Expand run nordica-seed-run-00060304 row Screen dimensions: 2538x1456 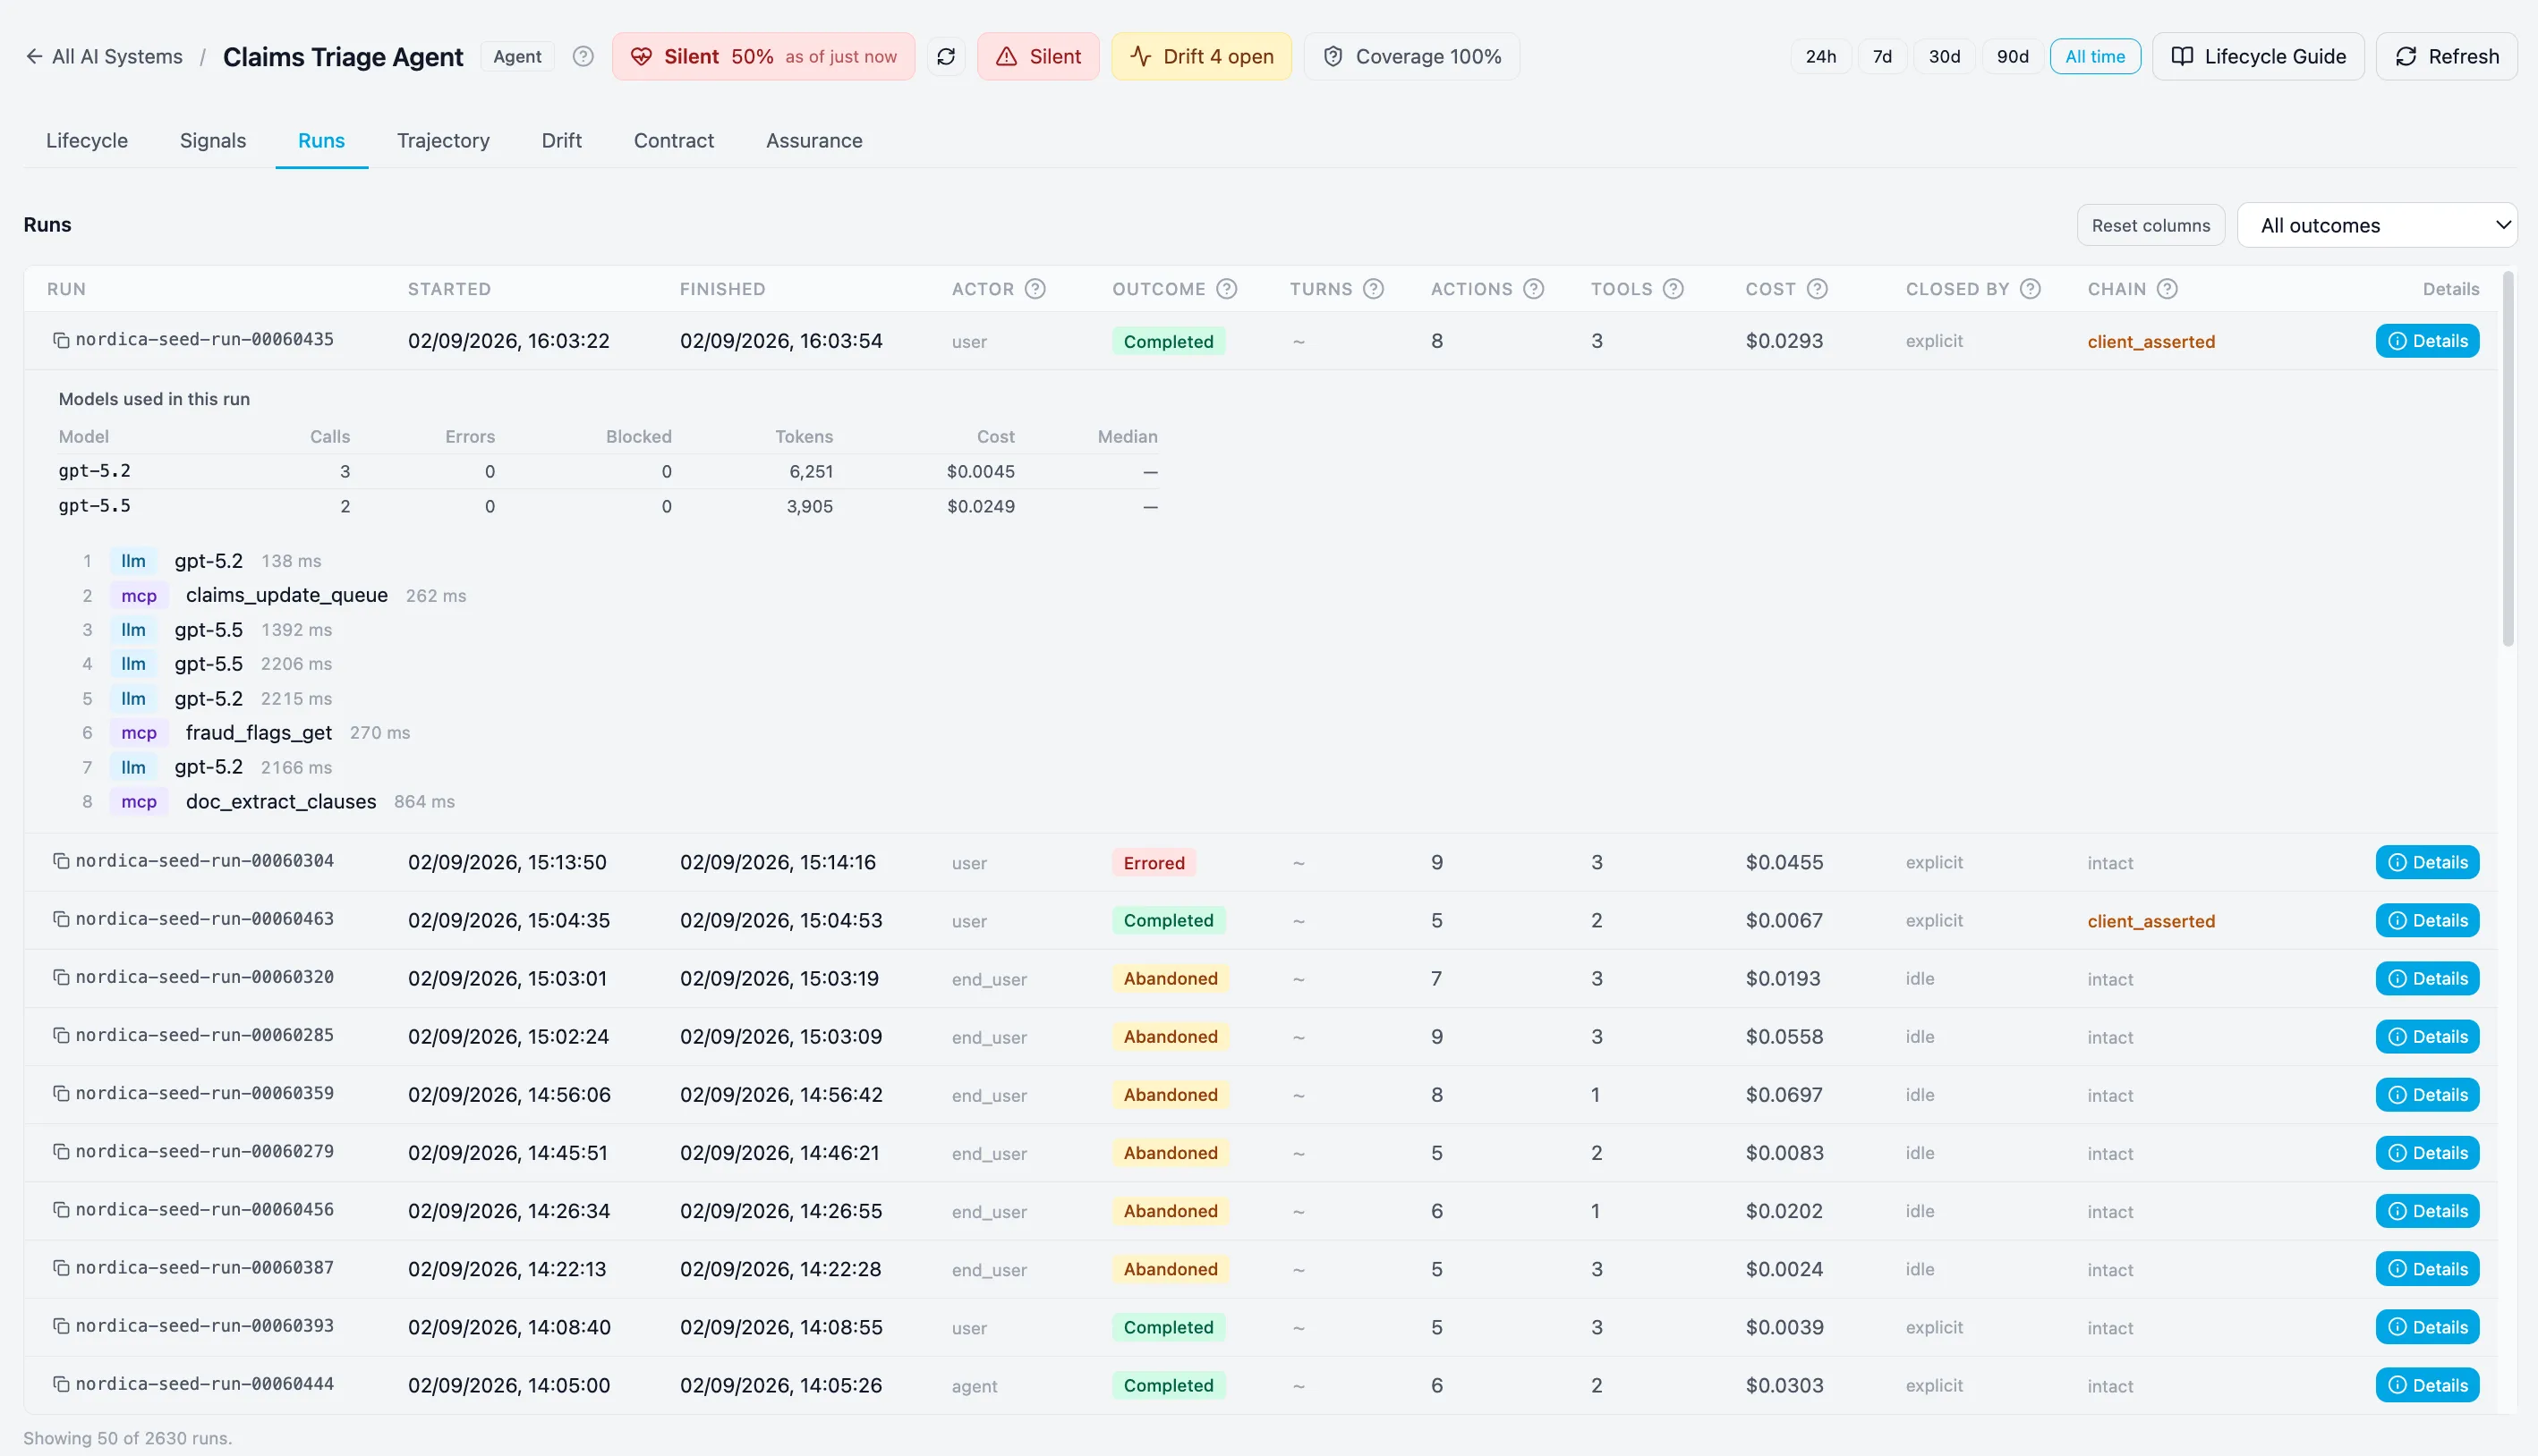click(1260, 862)
